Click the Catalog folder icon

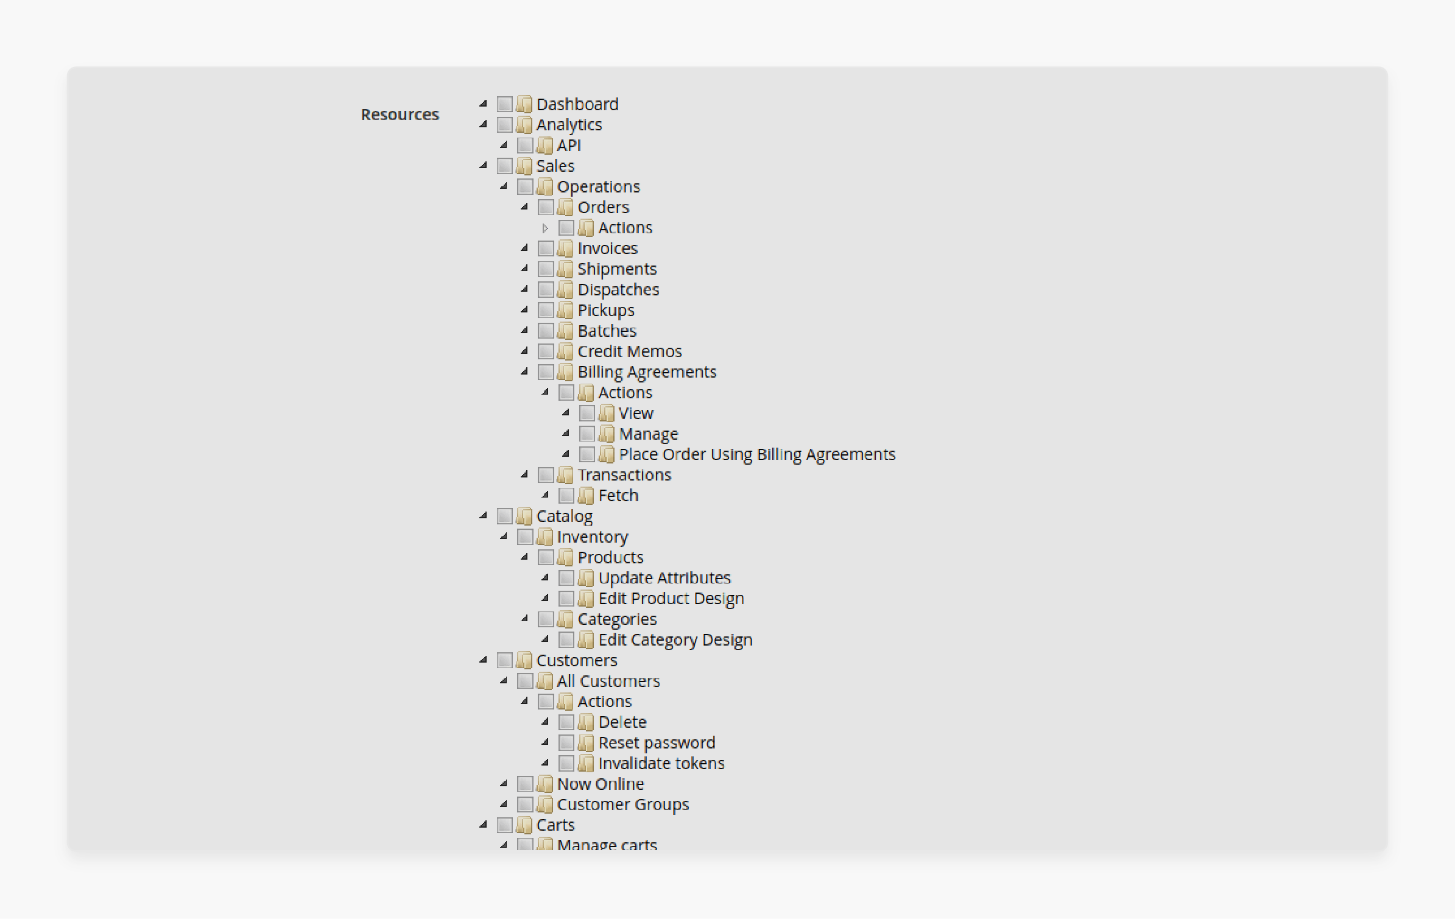coord(526,516)
